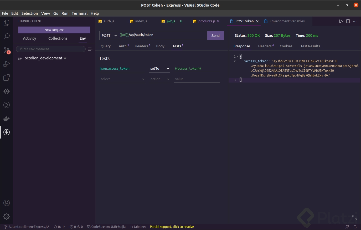Open the More Actions ellipsis in editor toolbar
The width and height of the screenshot is (361, 230).
pos(355,21)
